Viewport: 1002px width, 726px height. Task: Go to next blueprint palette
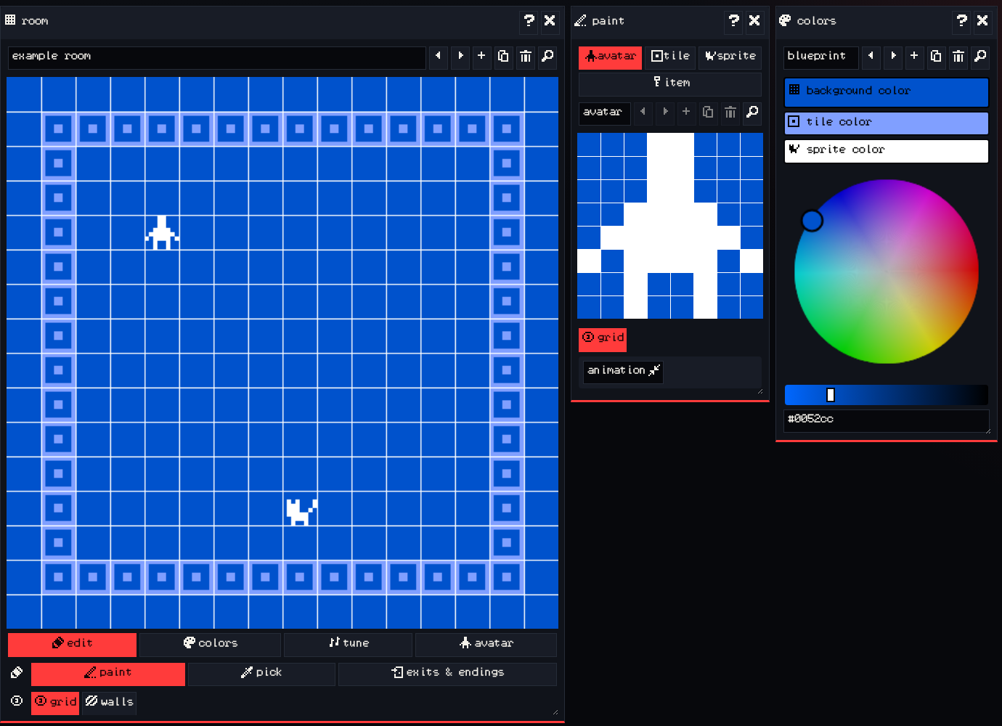(x=893, y=57)
